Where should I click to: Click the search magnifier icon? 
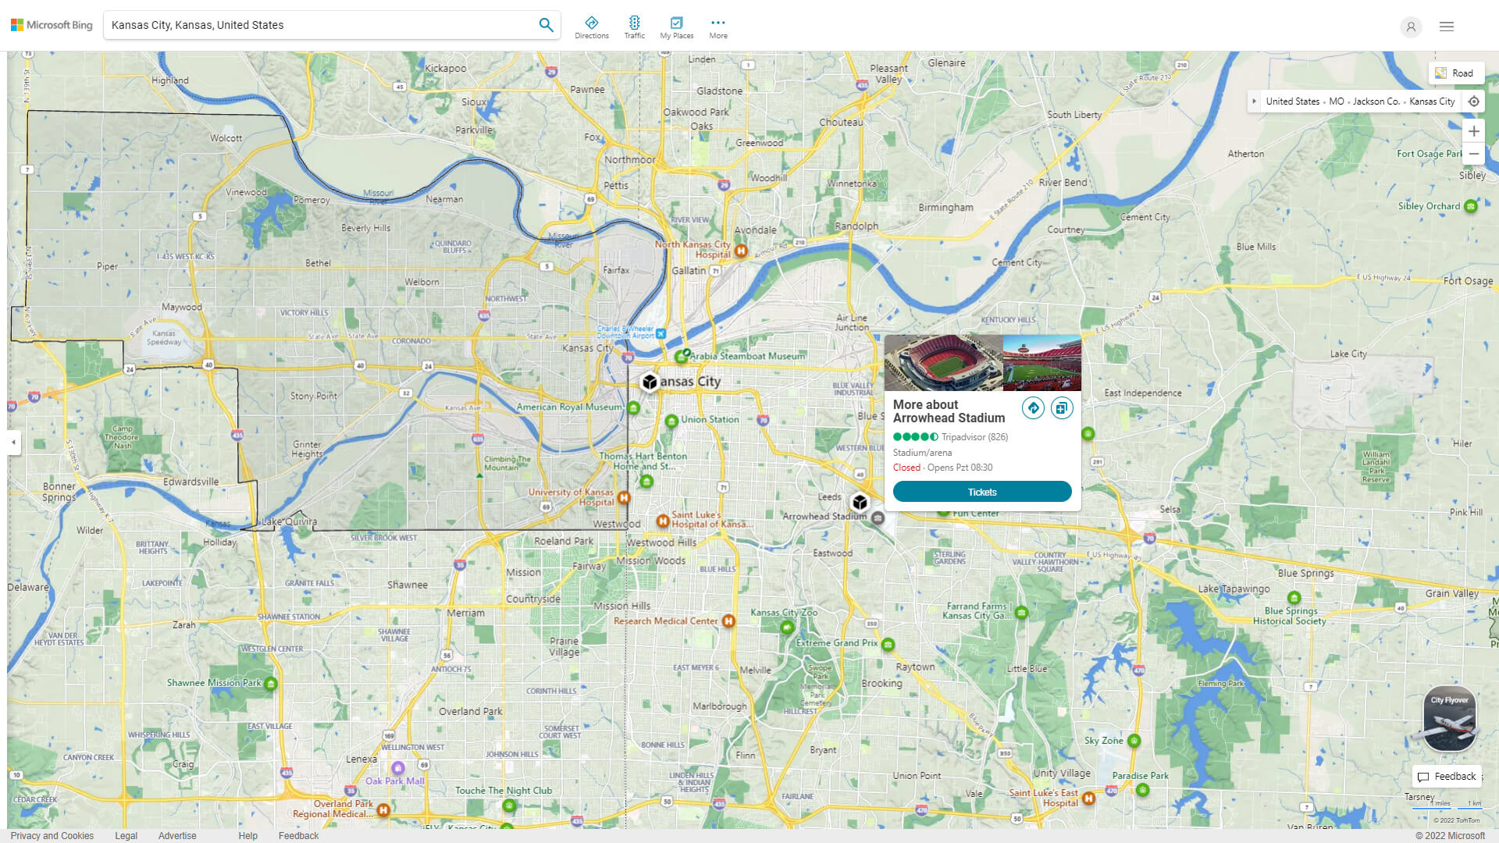point(546,24)
